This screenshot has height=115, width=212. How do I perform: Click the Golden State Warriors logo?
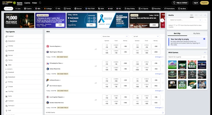click(x=48, y=103)
